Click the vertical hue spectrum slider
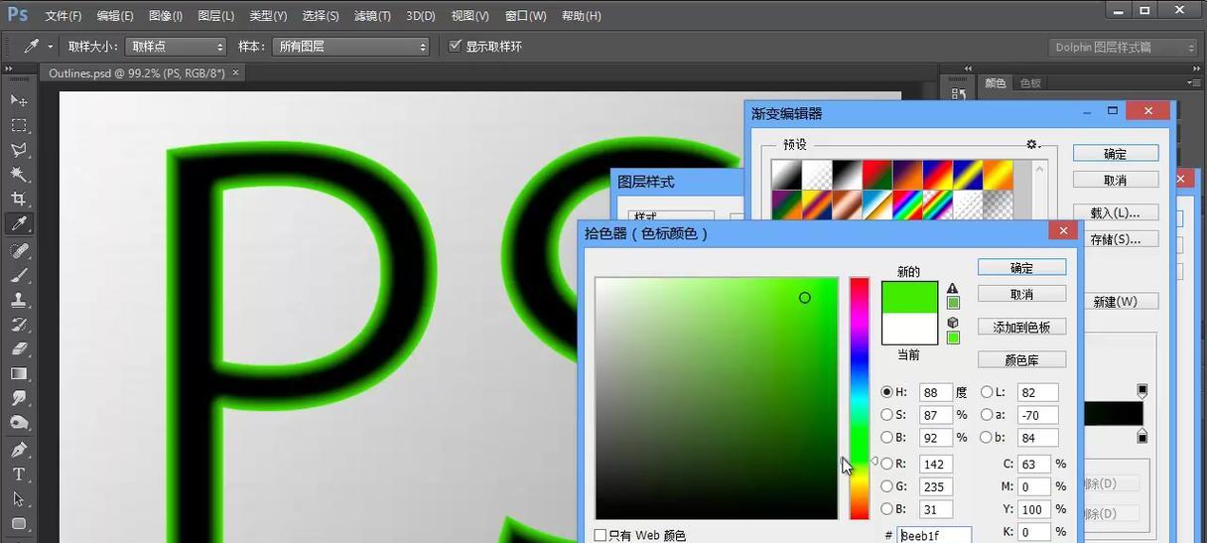The image size is (1207, 543). pyautogui.click(x=859, y=398)
